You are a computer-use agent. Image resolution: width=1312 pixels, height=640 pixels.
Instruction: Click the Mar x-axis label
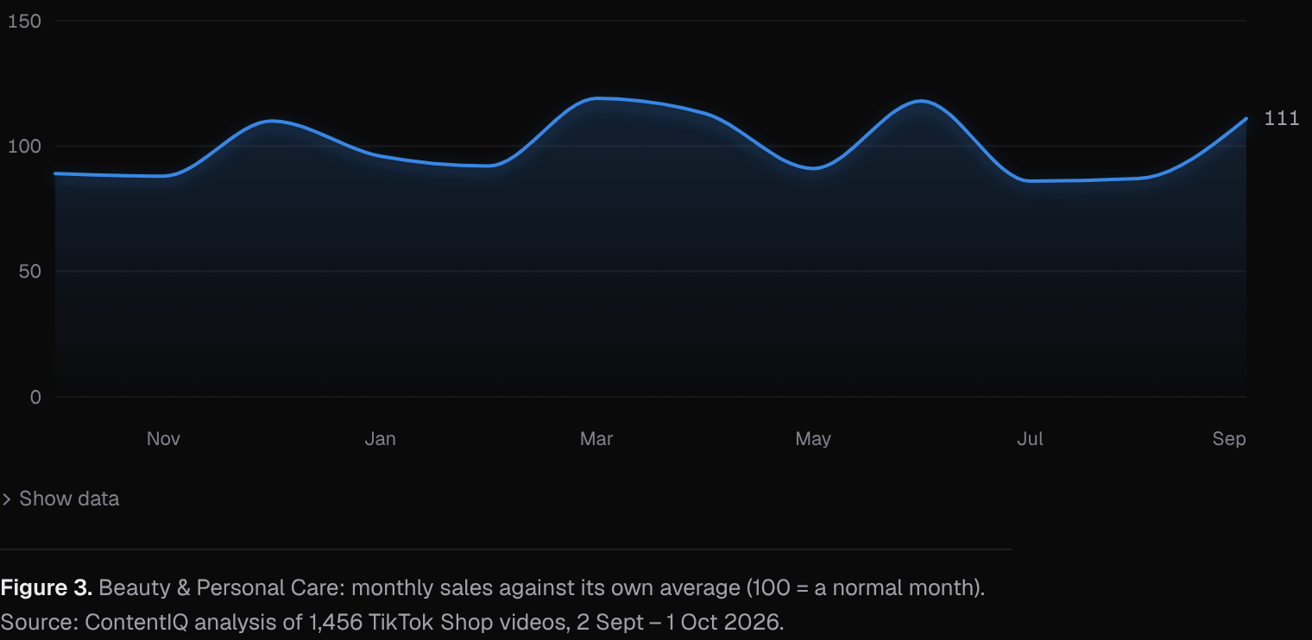click(596, 438)
